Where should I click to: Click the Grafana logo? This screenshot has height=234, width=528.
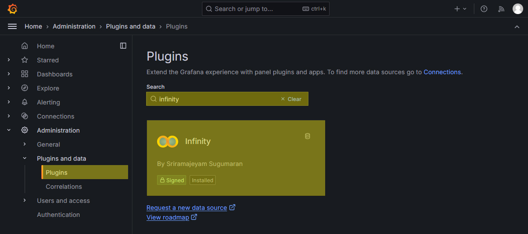pyautogui.click(x=12, y=9)
